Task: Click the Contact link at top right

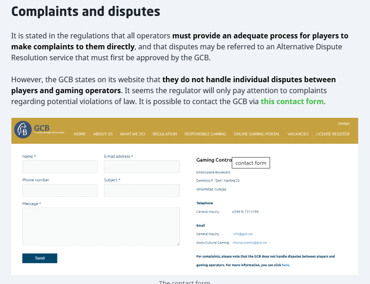Action: (344, 124)
